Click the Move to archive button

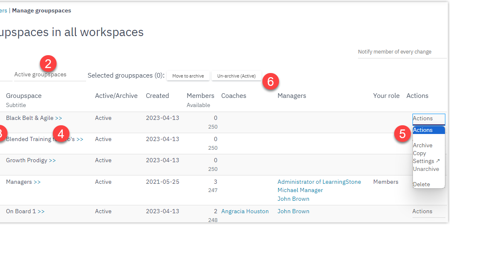[188, 76]
